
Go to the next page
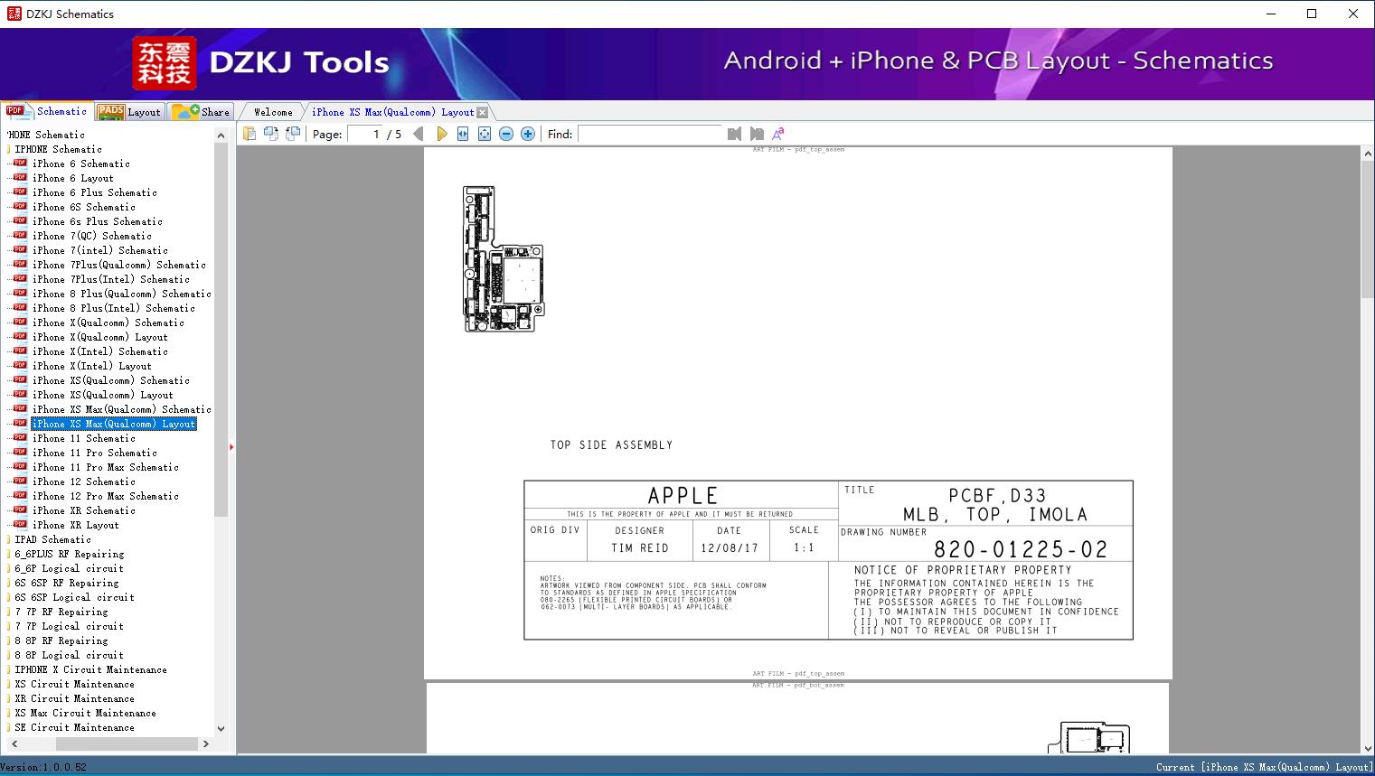click(x=441, y=134)
